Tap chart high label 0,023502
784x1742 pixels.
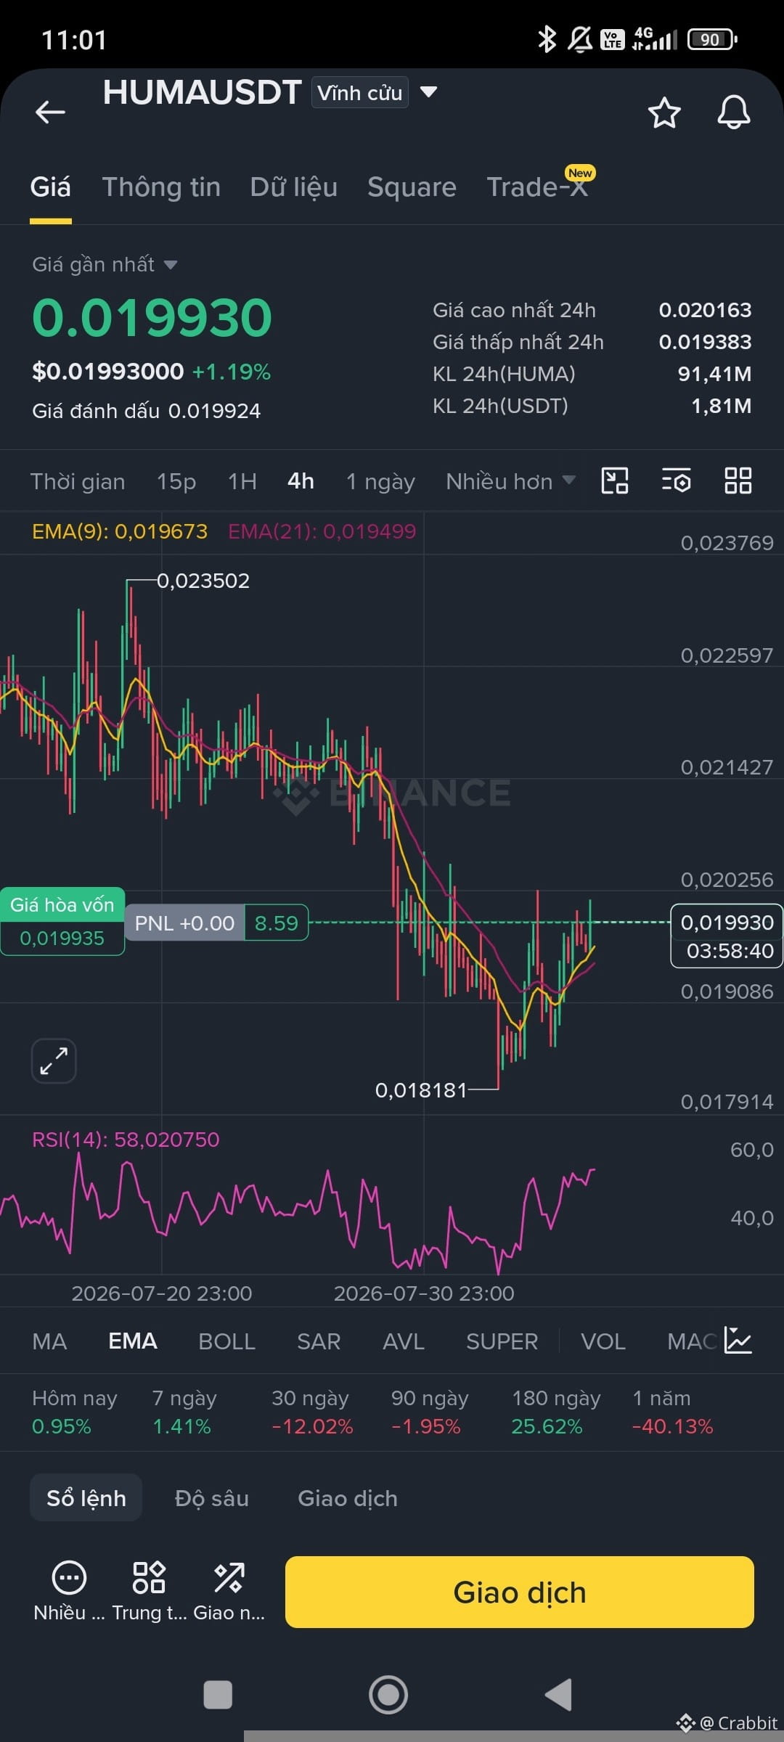tap(203, 581)
